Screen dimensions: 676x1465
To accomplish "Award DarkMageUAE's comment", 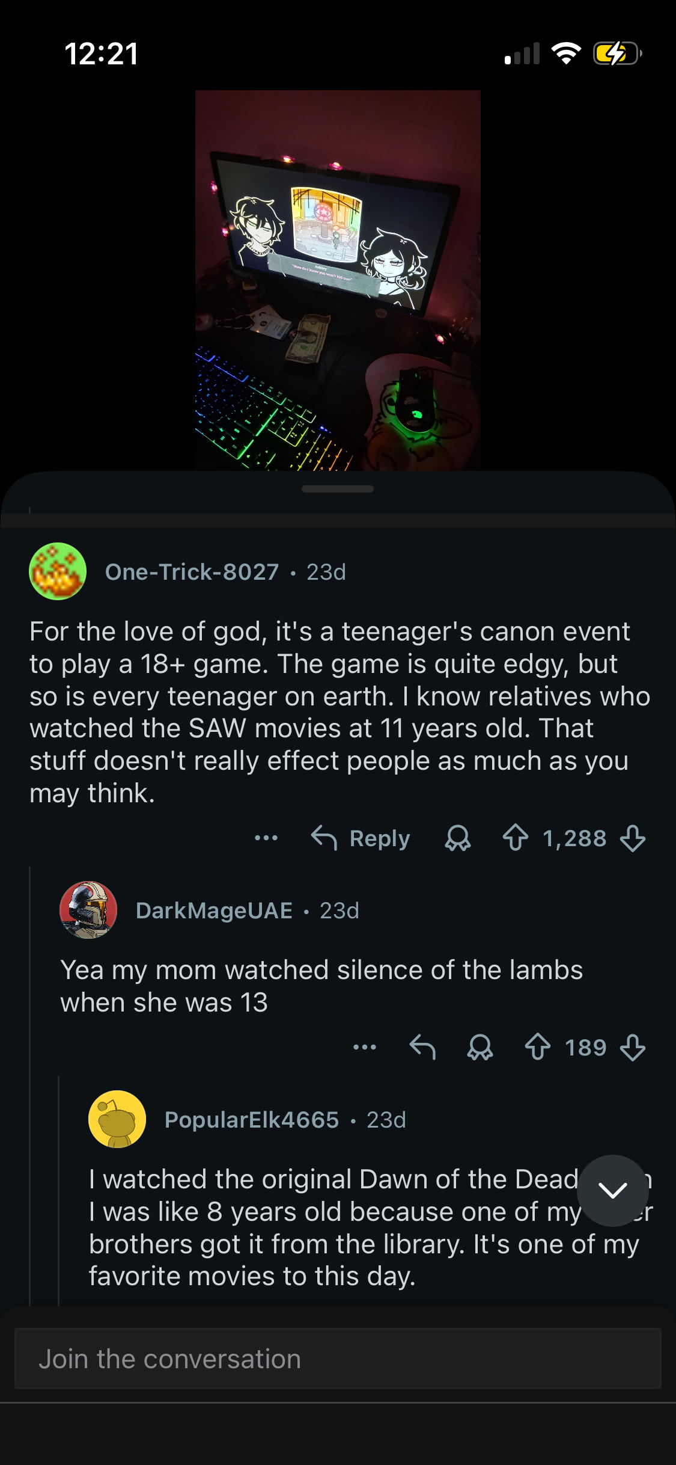I will (x=480, y=1047).
